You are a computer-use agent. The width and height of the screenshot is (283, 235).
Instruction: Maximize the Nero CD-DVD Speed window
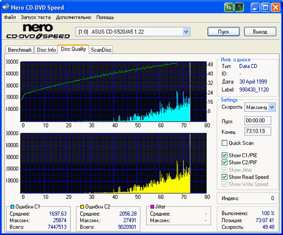[x=265, y=8]
